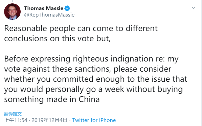Click the line 'Before expressing righteous indignation re: my'
This screenshot has height=126, width=202.
pos(91,59)
